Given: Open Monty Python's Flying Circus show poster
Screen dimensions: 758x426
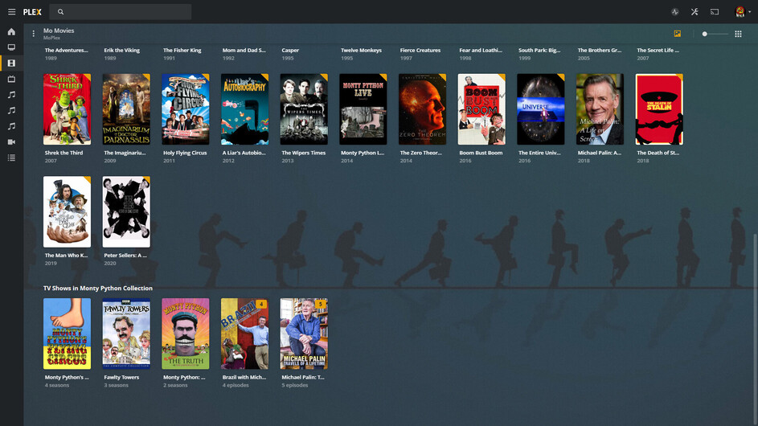Looking at the screenshot, I should click(68, 334).
